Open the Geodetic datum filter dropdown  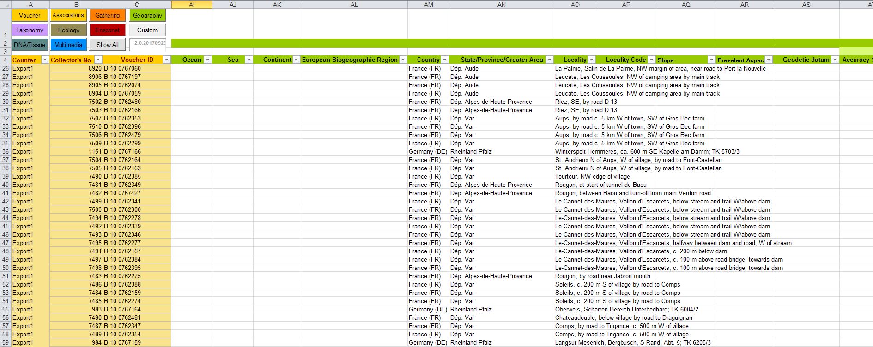click(x=835, y=60)
